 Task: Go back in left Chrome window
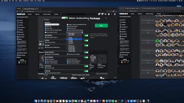coord(18,11)
